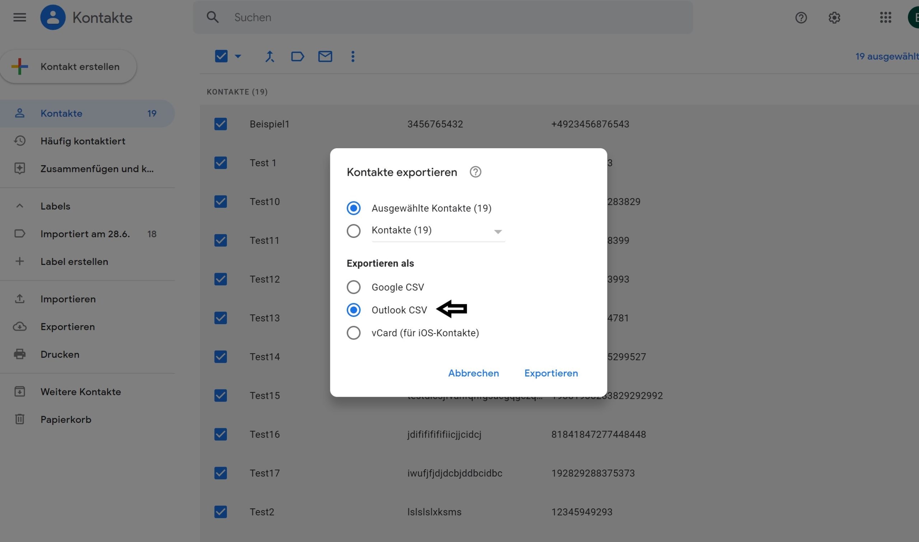Open Papierkorb in the sidebar
Screen dimensions: 919x542
[x=66, y=419]
